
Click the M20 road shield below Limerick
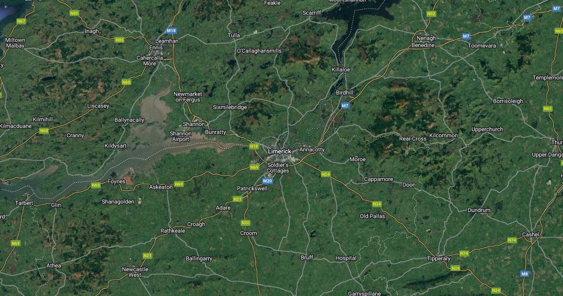tap(268, 181)
